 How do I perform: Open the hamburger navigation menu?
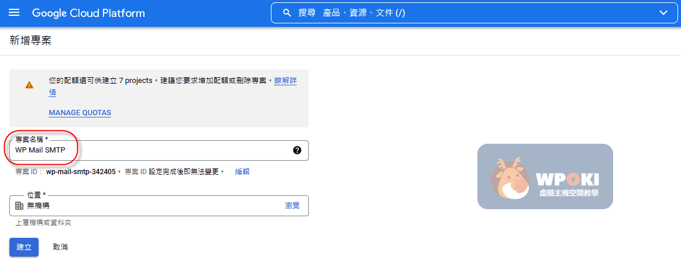(x=15, y=13)
